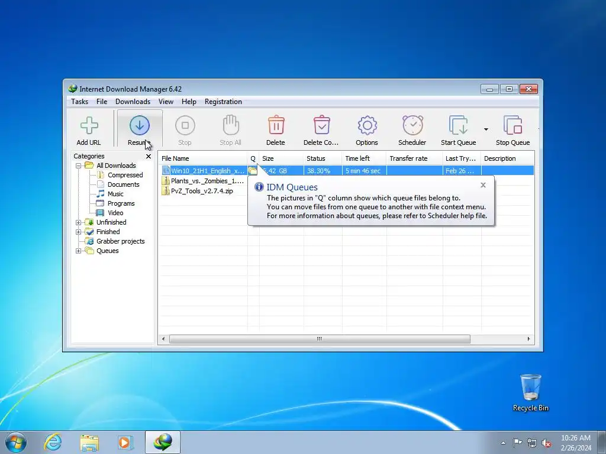Viewport: 606px width, 454px height.
Task: Expand the Queues tree node
Action: (x=79, y=251)
